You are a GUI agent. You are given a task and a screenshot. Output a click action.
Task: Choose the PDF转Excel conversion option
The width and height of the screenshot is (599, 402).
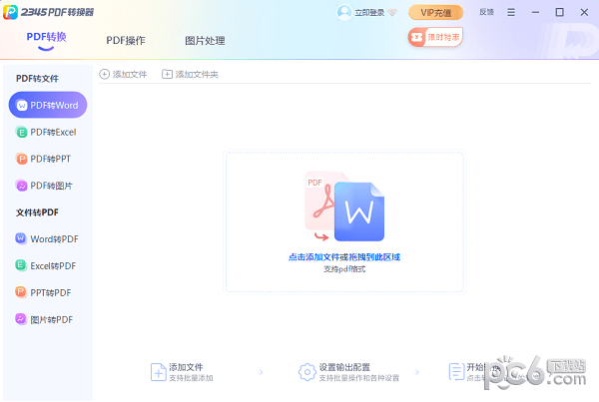(x=47, y=132)
